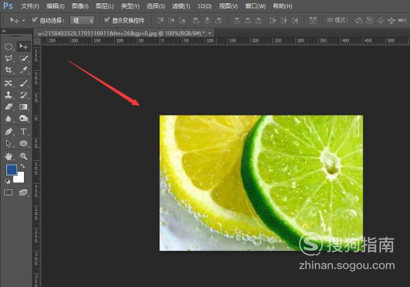
Task: Select the Quick Selection tool
Action: click(x=23, y=58)
